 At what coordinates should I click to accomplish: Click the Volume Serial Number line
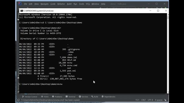[41, 33]
